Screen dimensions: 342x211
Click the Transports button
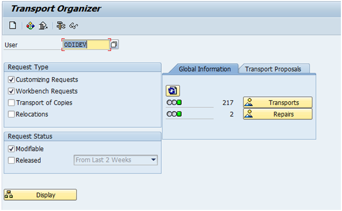tap(278, 102)
